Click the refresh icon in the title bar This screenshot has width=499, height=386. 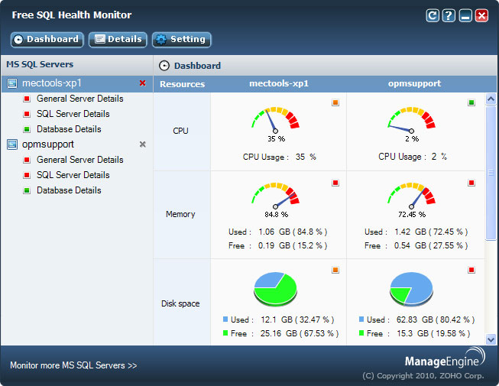[433, 15]
